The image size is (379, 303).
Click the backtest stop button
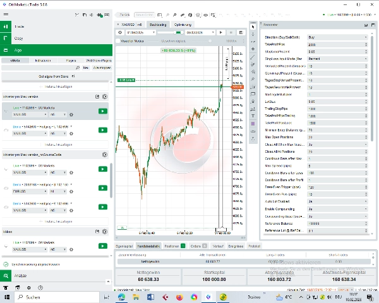(231, 32)
